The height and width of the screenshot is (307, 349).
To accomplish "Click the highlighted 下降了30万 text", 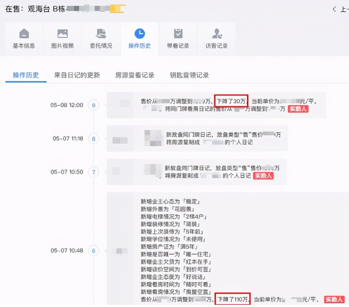I will (231, 101).
